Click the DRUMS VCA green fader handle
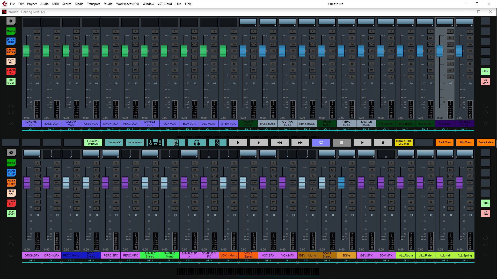 pos(26,51)
